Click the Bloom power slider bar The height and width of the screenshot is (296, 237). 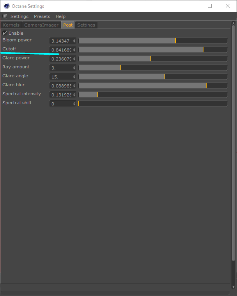[x=153, y=41]
